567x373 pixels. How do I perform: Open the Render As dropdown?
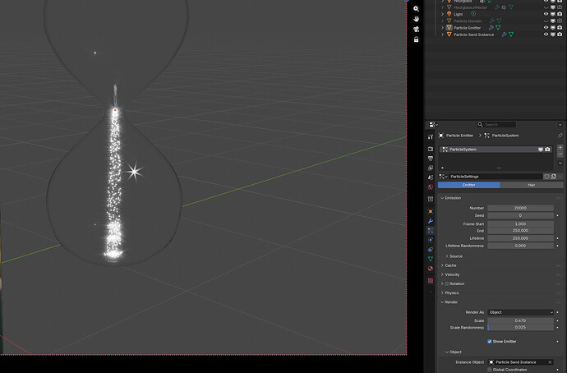tap(521, 312)
